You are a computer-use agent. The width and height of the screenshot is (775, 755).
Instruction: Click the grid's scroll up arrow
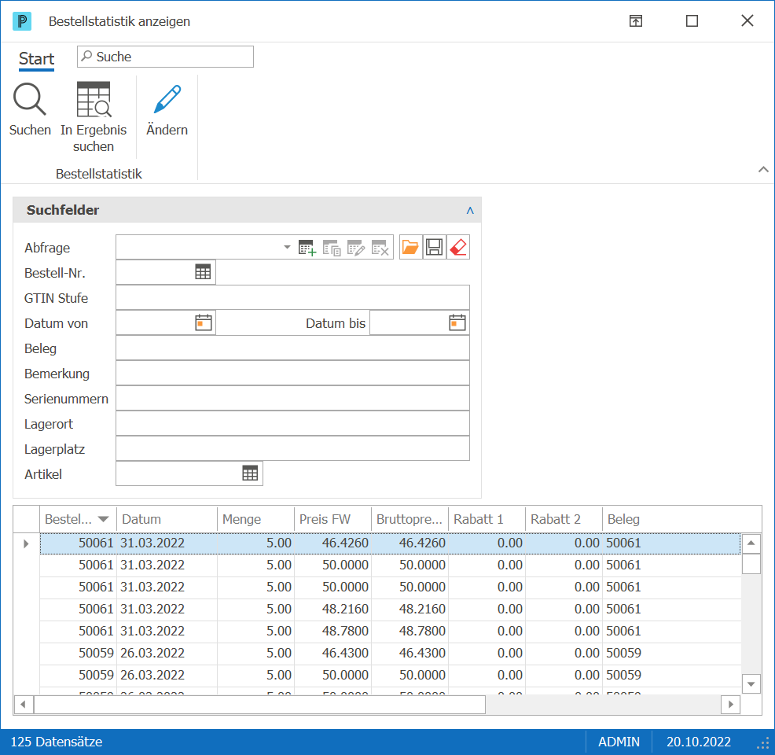coord(751,543)
